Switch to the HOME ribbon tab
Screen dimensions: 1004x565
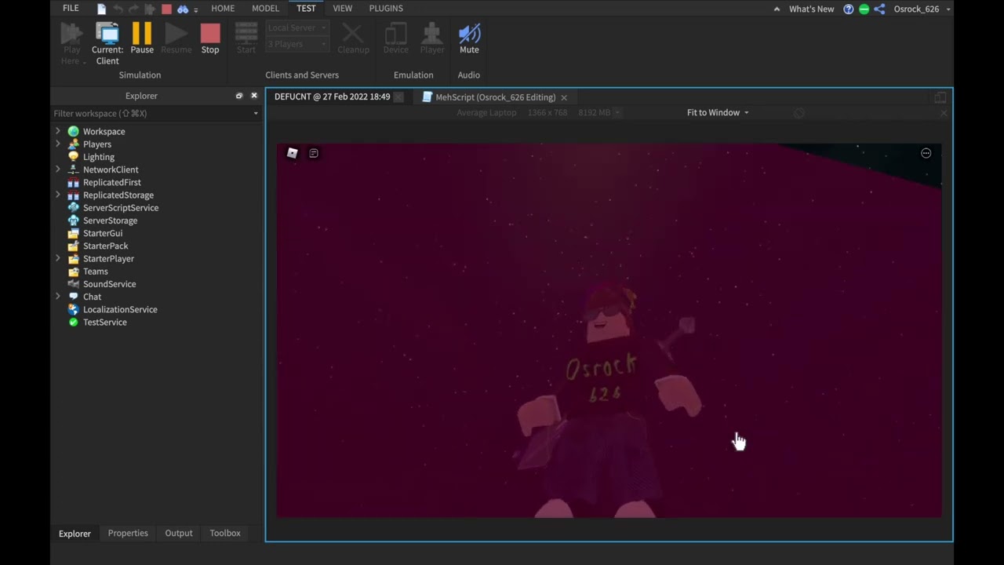(x=223, y=8)
